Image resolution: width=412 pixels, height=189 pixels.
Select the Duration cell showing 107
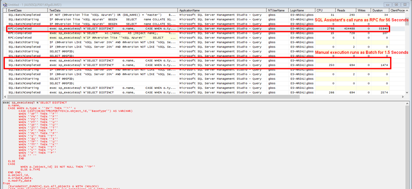click(380, 33)
